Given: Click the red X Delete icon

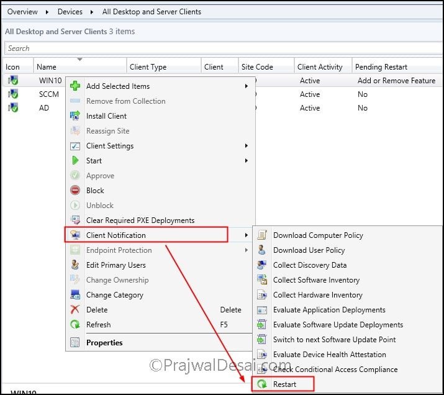Looking at the screenshot, I should (75, 309).
